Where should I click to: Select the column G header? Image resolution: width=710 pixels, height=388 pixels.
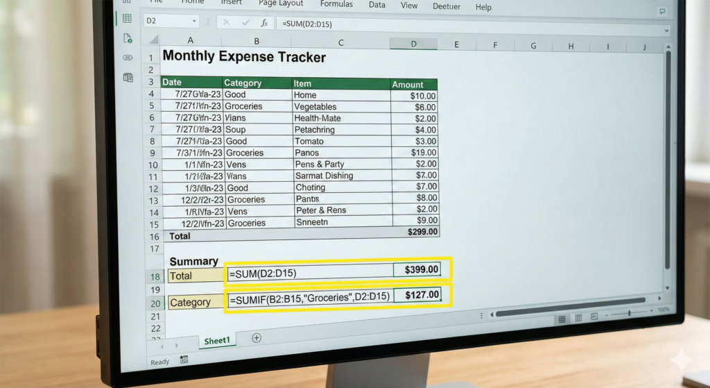click(533, 46)
